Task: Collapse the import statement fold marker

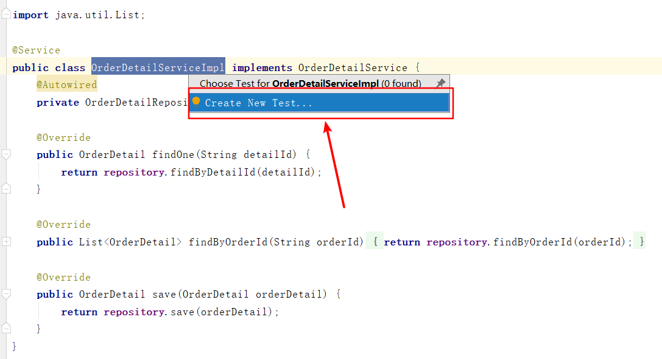Action: click(x=6, y=15)
